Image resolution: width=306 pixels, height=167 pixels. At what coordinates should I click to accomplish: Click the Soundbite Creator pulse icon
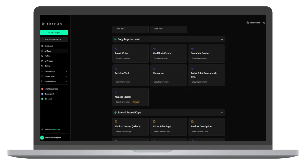pos(192,49)
